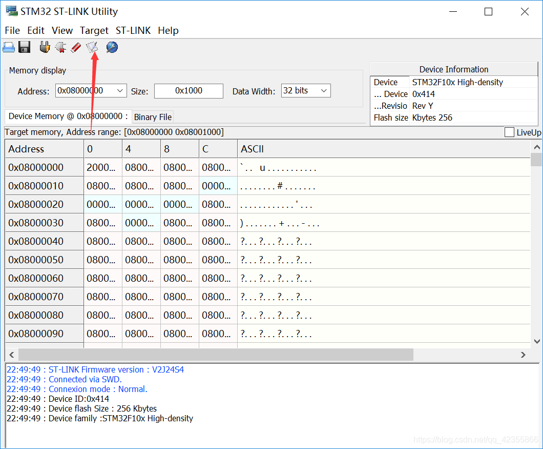Select the 0x08000060 address row

(x=45, y=278)
